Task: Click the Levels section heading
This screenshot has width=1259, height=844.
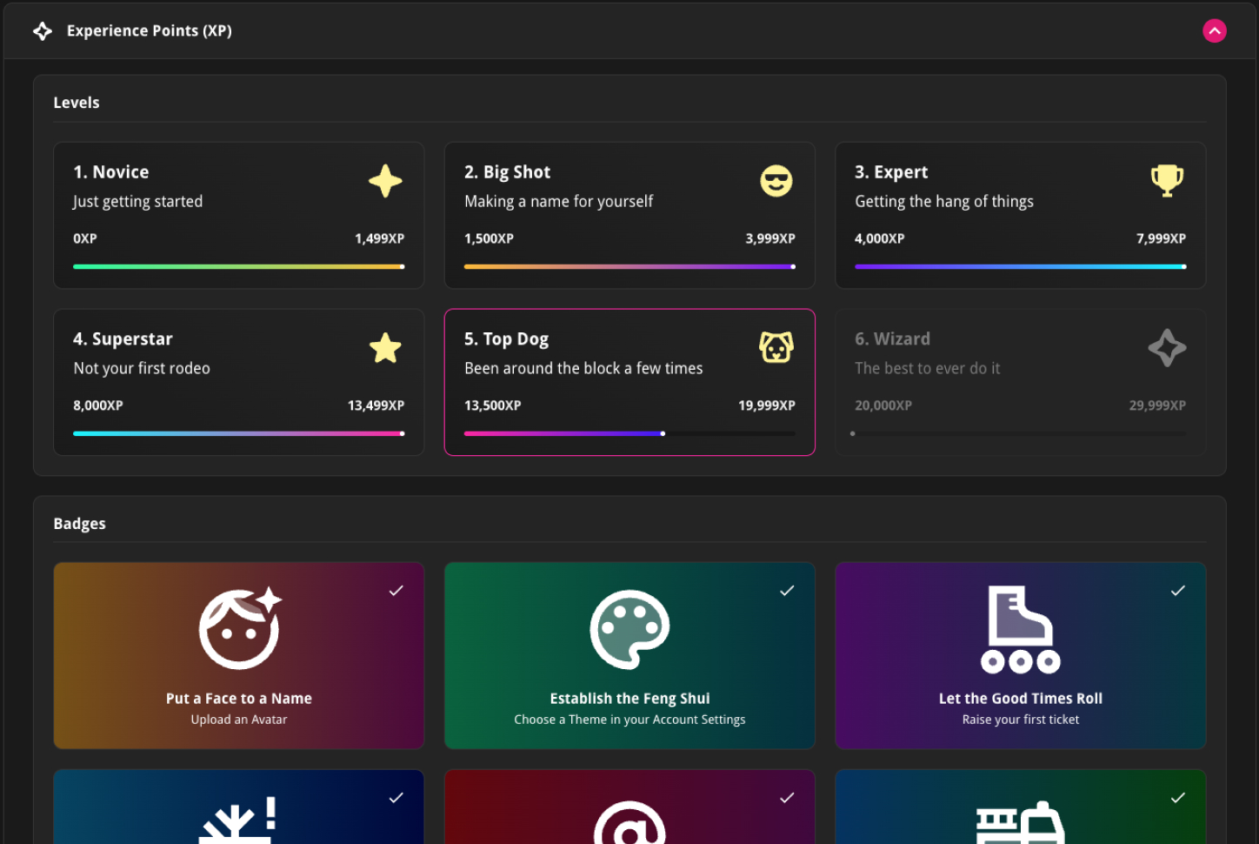Action: [x=77, y=103]
